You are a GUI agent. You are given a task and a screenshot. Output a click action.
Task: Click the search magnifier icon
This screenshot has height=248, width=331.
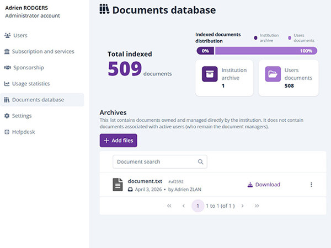(200, 162)
